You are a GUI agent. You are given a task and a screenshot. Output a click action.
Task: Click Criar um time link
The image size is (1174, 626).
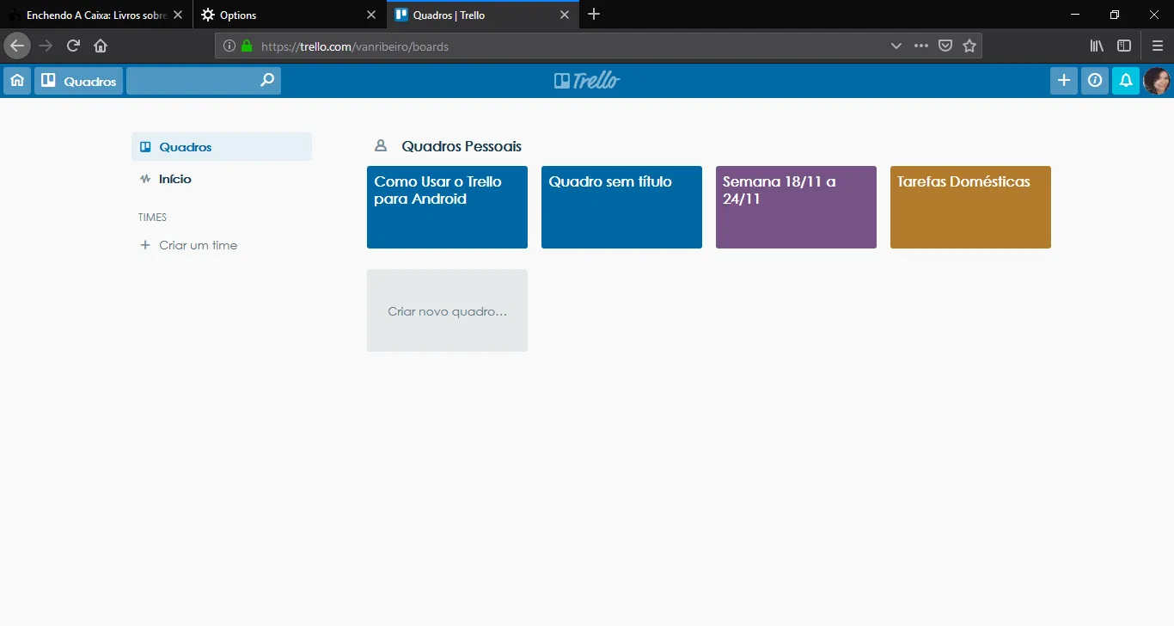click(x=198, y=245)
